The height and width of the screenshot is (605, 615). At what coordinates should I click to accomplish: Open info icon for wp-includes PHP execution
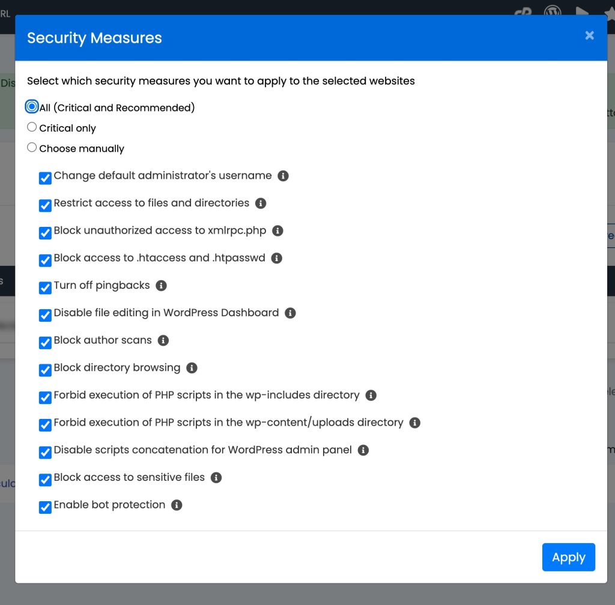[x=371, y=396]
